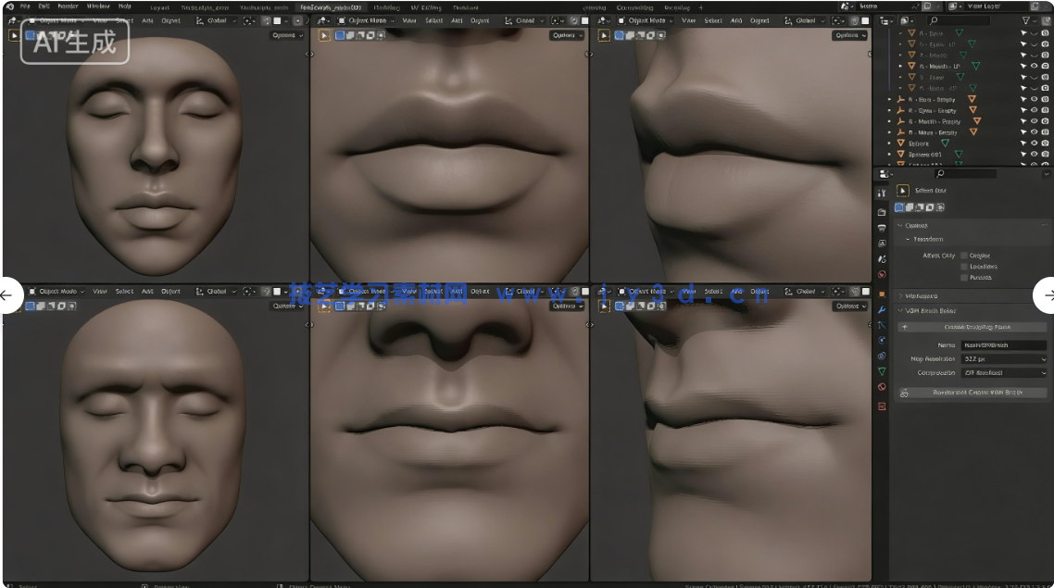Open the Render Properties camera icon
The image size is (1054, 588).
[x=882, y=209]
